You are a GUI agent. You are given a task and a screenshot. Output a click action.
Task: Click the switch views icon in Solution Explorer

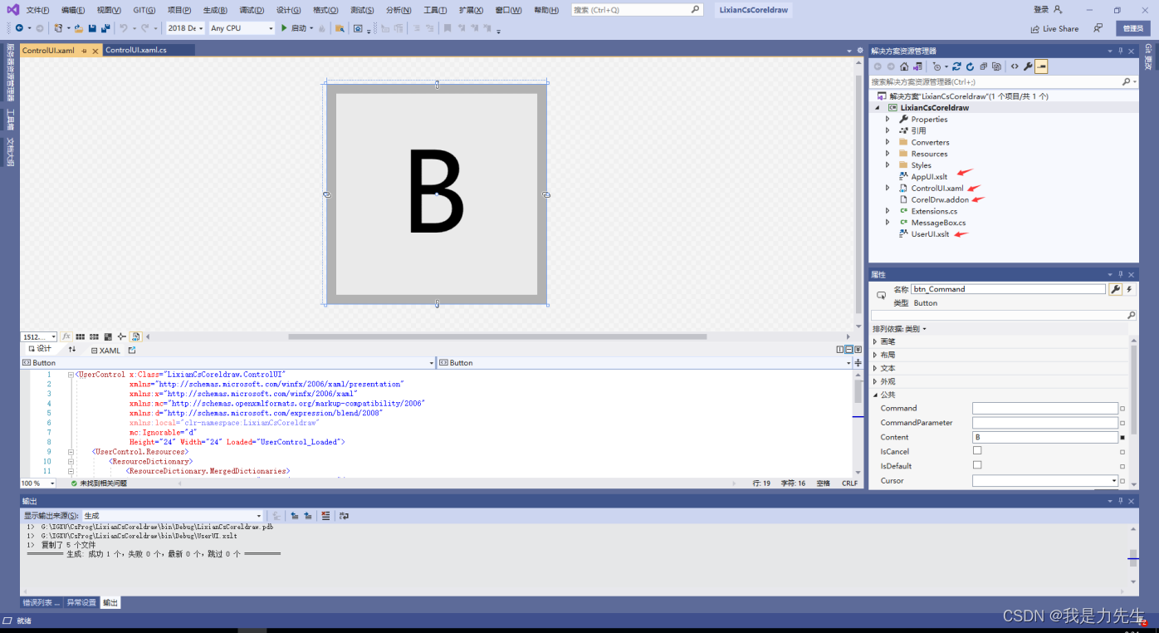point(917,66)
